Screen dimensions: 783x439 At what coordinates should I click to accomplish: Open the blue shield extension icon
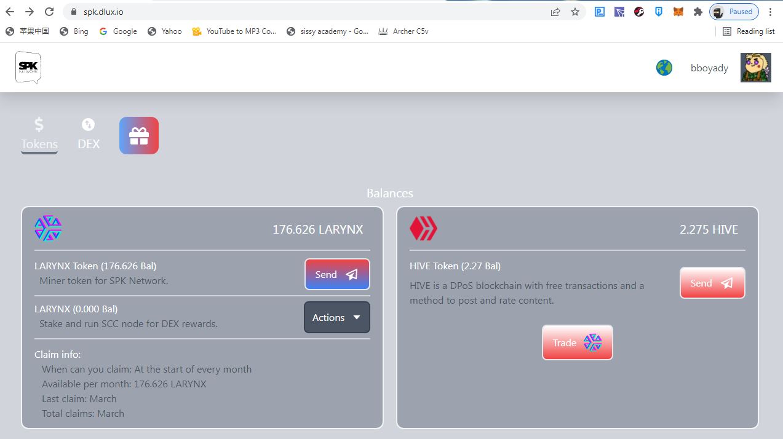[x=659, y=12]
